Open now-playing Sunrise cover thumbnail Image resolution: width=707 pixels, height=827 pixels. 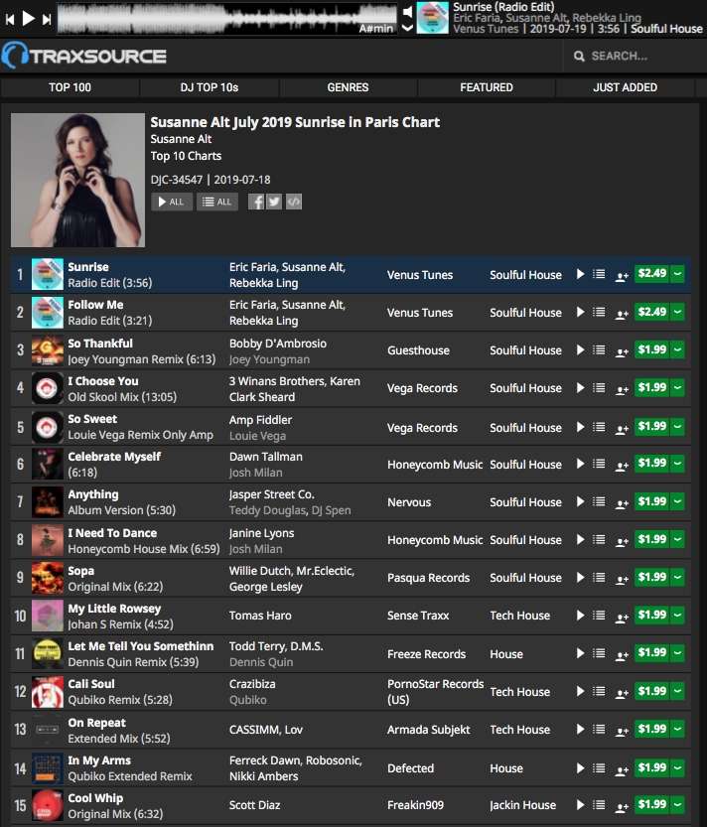[x=433, y=18]
